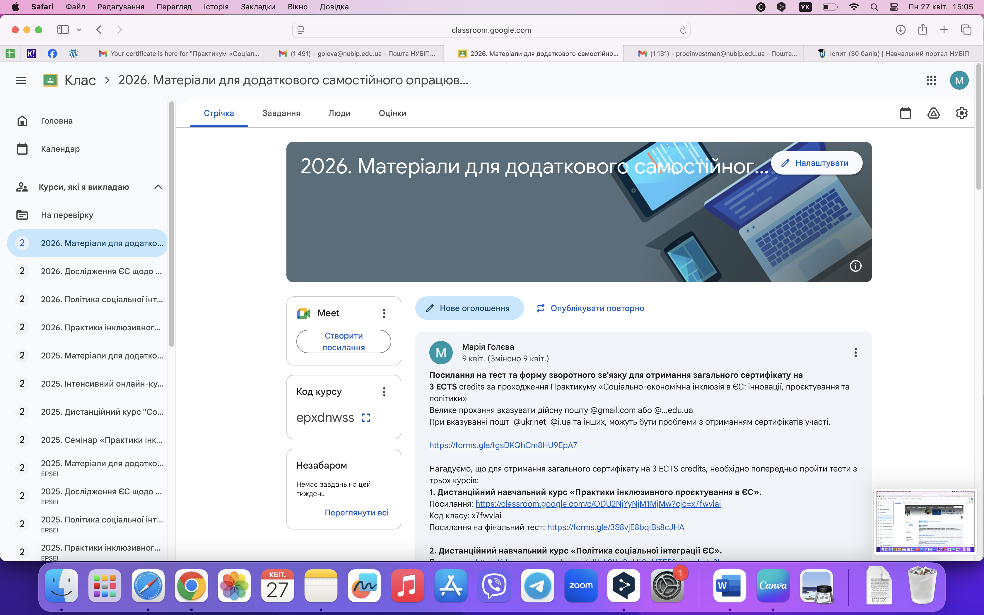Open the class calendar icon
The height and width of the screenshot is (615, 984).
click(905, 113)
